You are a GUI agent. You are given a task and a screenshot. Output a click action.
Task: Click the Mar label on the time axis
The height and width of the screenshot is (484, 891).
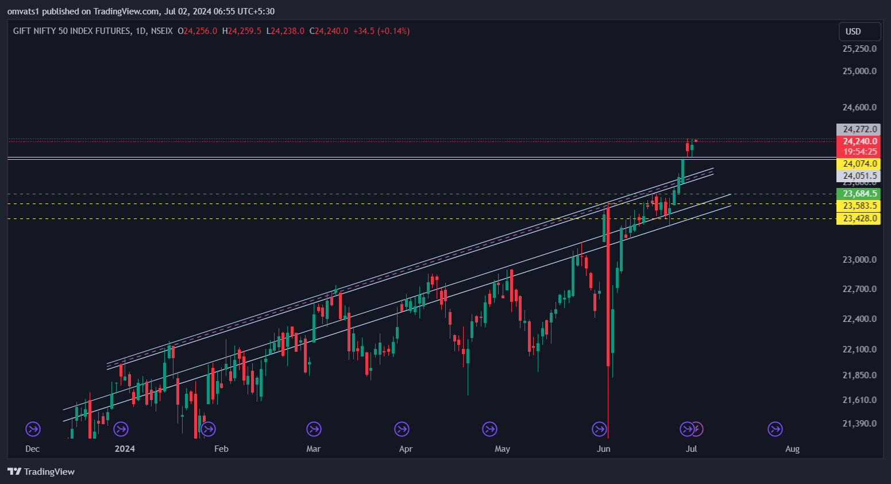coord(314,449)
